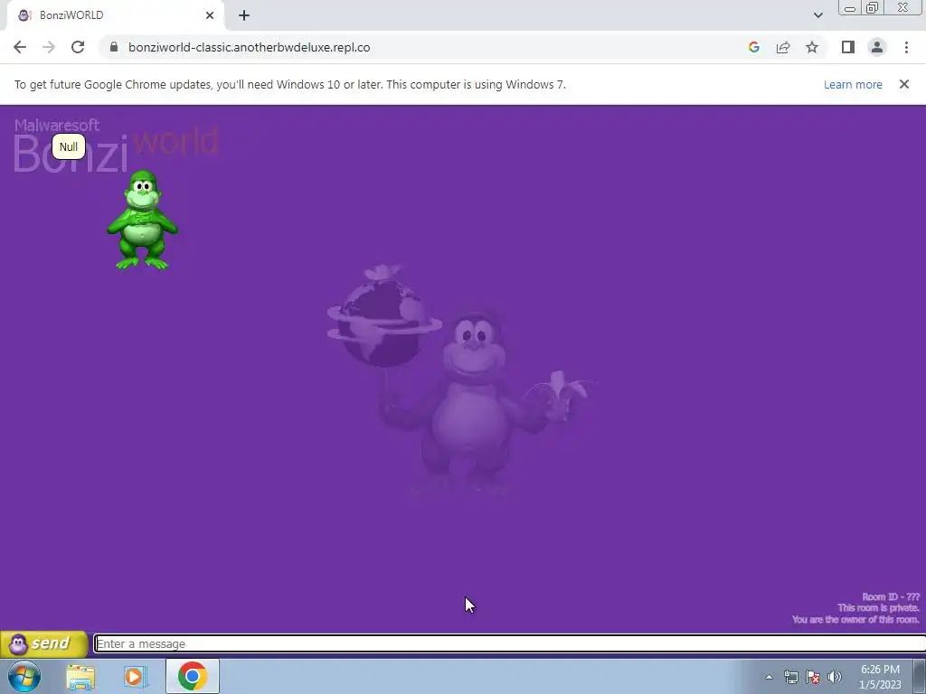
Task: Open Chrome three-dot menu
Action: [x=906, y=47]
